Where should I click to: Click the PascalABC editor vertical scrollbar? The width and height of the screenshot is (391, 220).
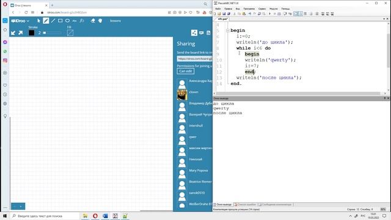point(389,51)
